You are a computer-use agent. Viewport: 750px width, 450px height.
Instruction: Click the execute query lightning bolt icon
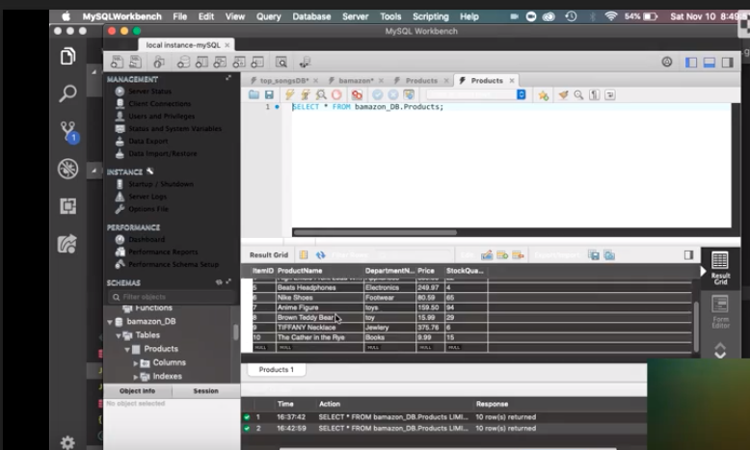coord(288,95)
